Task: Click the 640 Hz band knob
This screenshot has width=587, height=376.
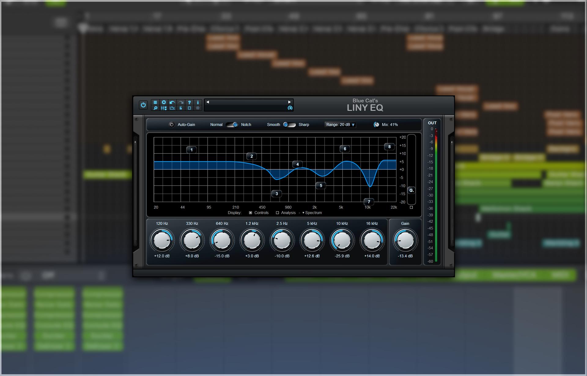Action: (222, 240)
